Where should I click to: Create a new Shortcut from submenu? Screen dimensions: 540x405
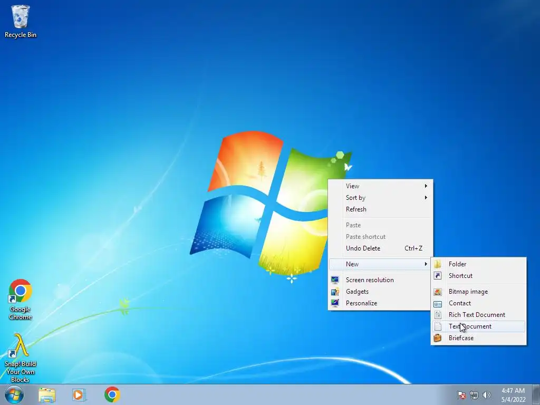[479, 276]
